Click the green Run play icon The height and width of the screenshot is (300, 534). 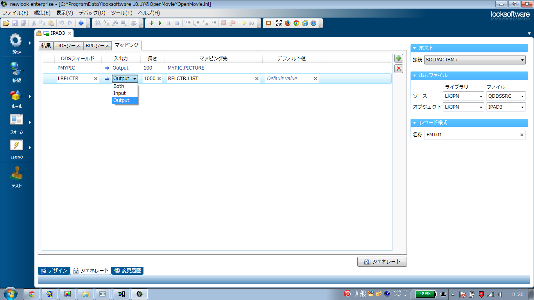pos(160,23)
